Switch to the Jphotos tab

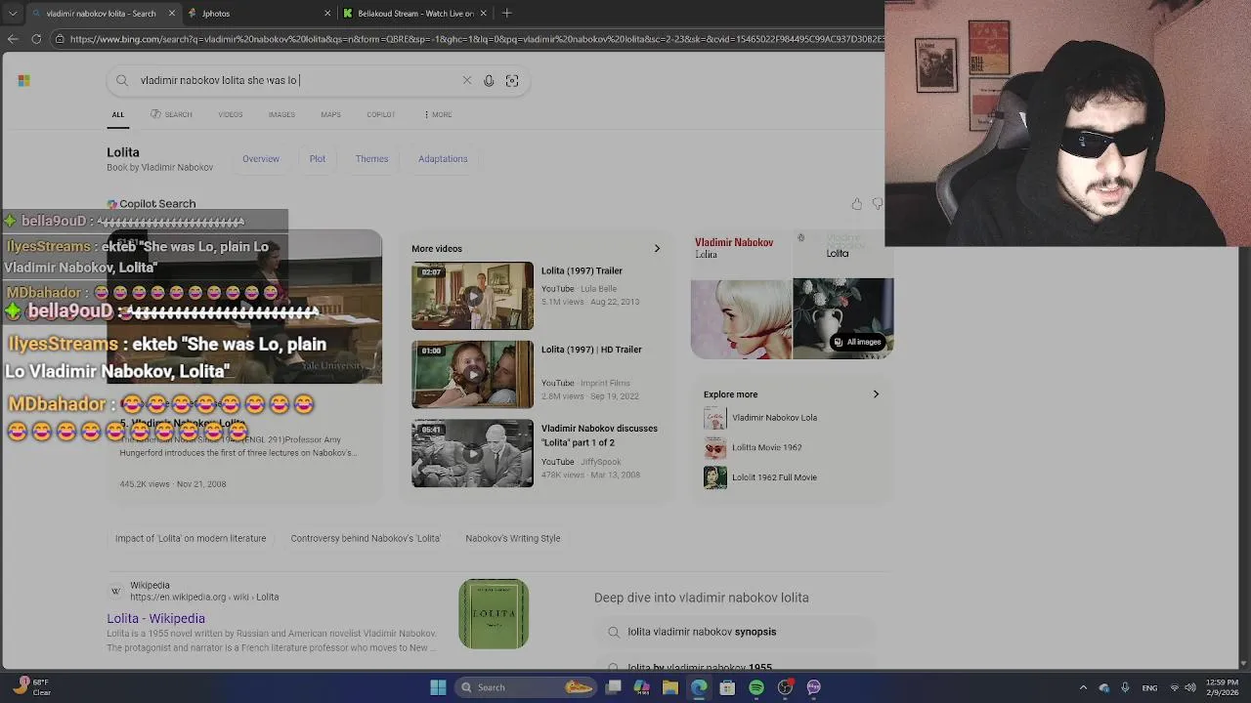point(258,14)
